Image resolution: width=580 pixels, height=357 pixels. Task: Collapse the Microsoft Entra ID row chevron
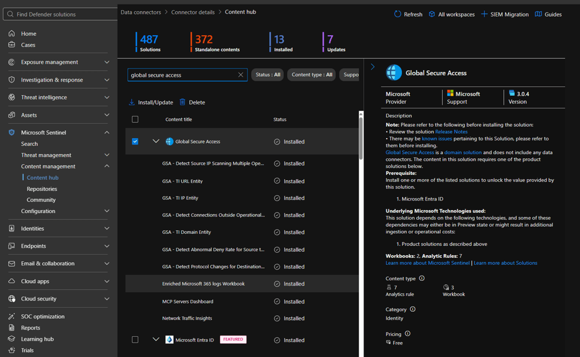pyautogui.click(x=156, y=340)
